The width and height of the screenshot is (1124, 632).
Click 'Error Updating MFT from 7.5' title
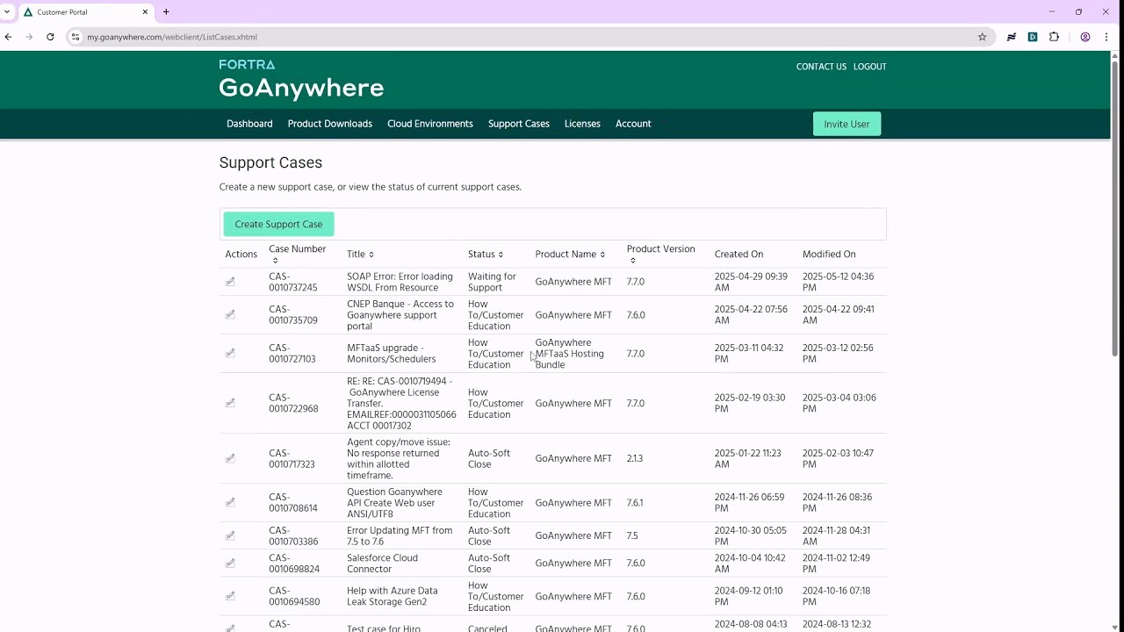(400, 535)
